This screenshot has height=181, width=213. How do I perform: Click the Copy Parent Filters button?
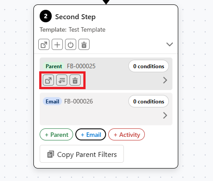pyautogui.click(x=82, y=154)
